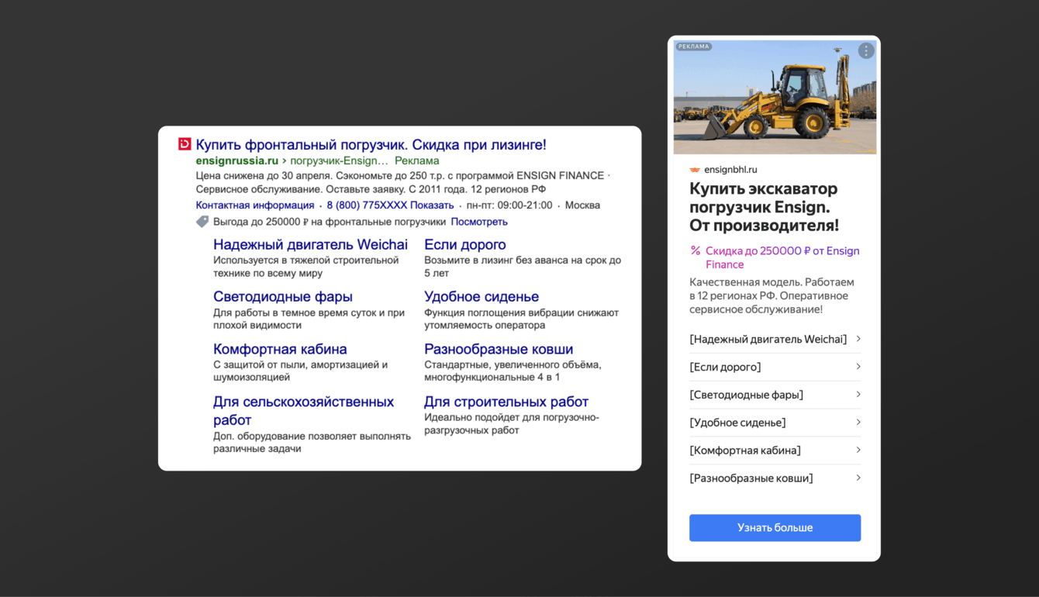Expand the [Комфортная кабина] chevron arrow
The image size is (1039, 597).
(x=858, y=450)
